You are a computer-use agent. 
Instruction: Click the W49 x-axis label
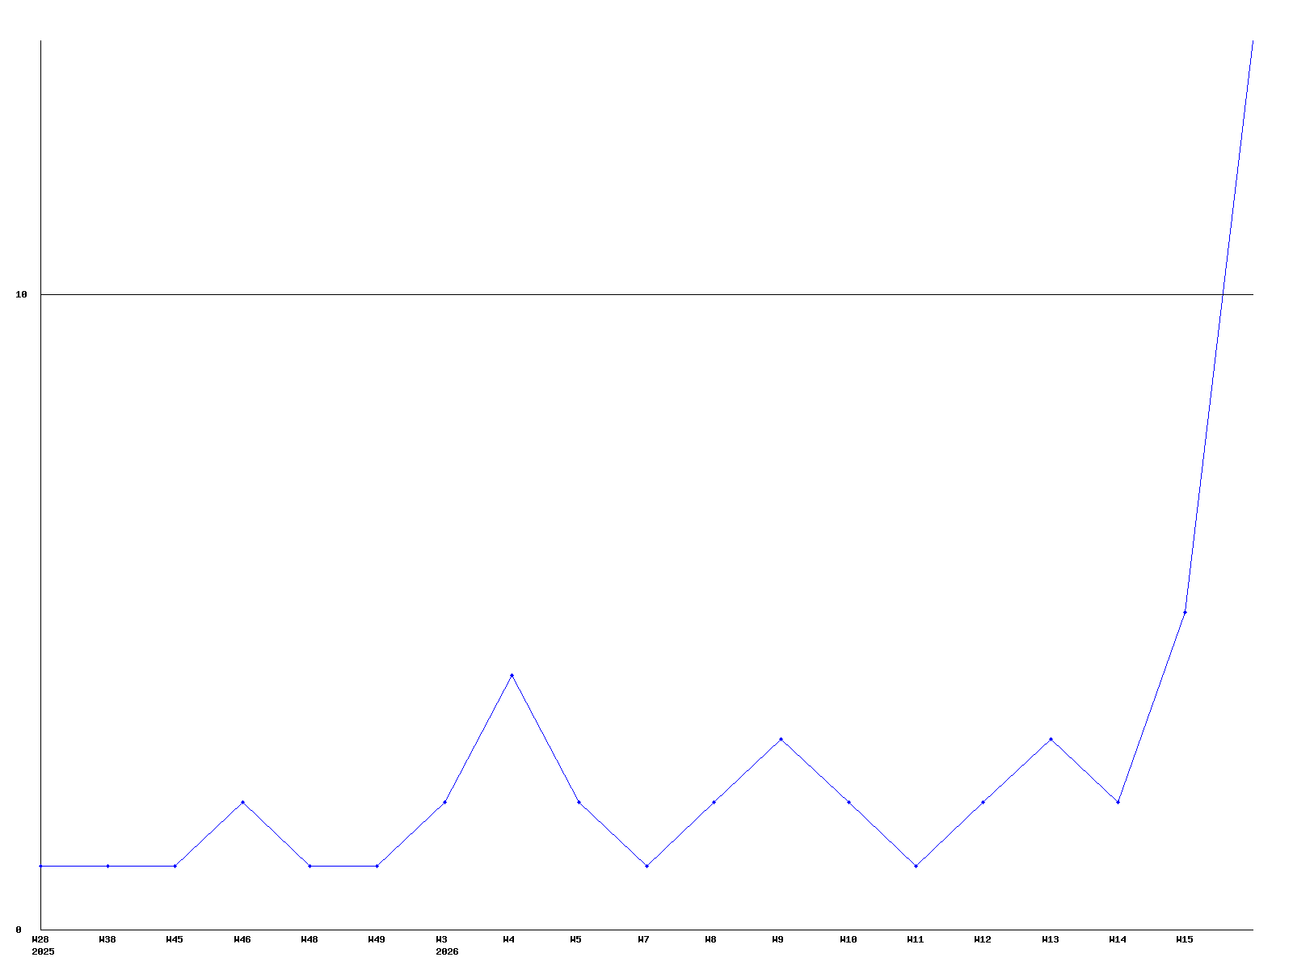point(377,939)
